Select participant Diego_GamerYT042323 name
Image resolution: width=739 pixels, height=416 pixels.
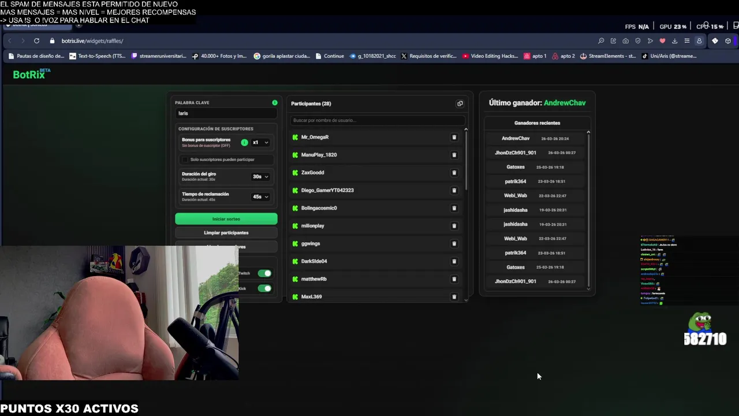(x=327, y=191)
